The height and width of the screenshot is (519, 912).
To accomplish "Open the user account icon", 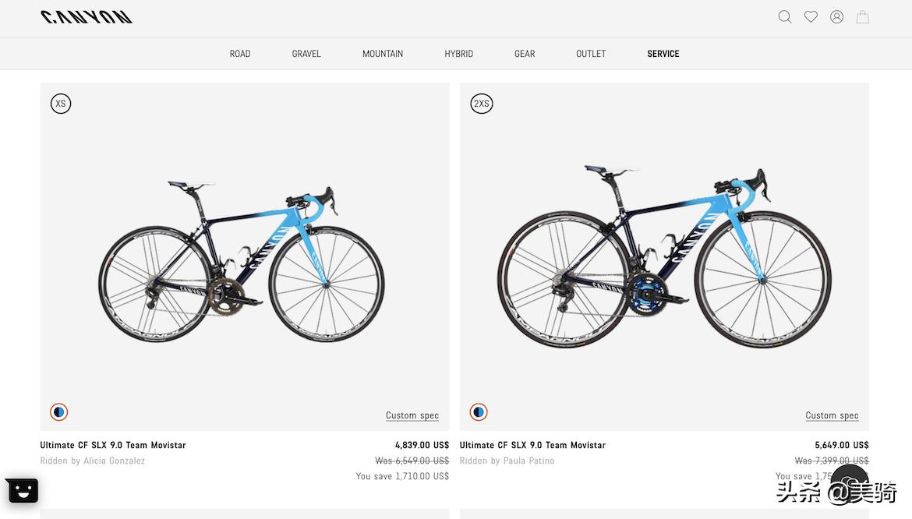I will pyautogui.click(x=836, y=17).
